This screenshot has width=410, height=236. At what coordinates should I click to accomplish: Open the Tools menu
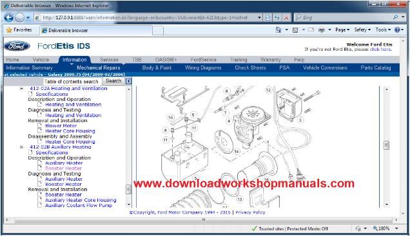383,30
